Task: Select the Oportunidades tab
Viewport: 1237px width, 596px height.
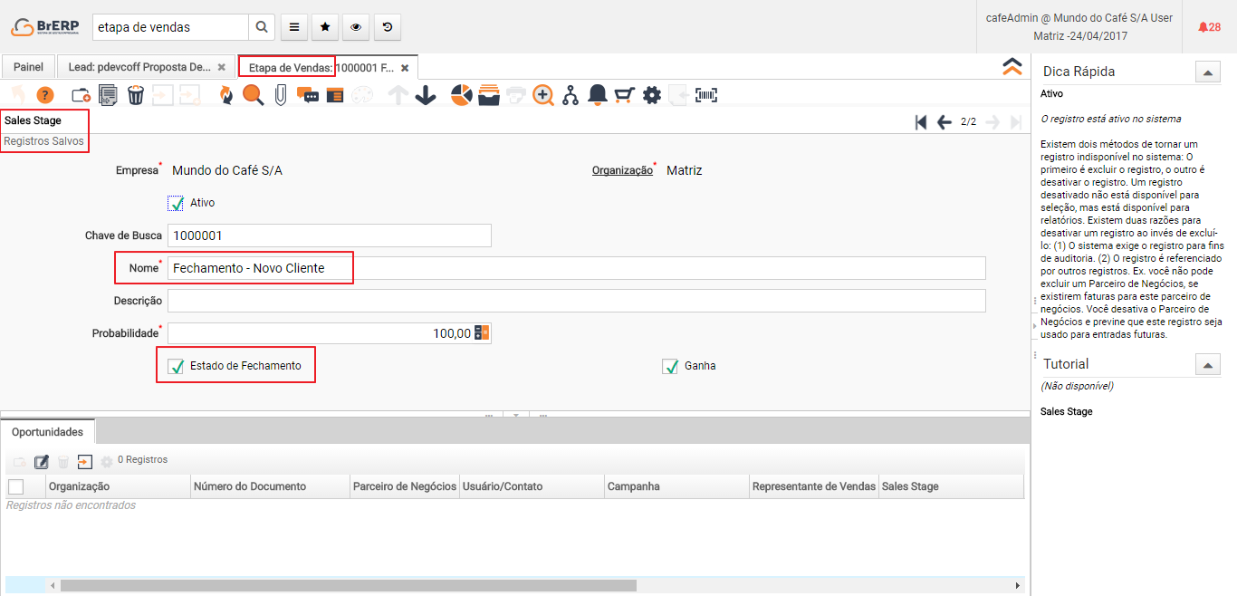Action: (x=47, y=432)
